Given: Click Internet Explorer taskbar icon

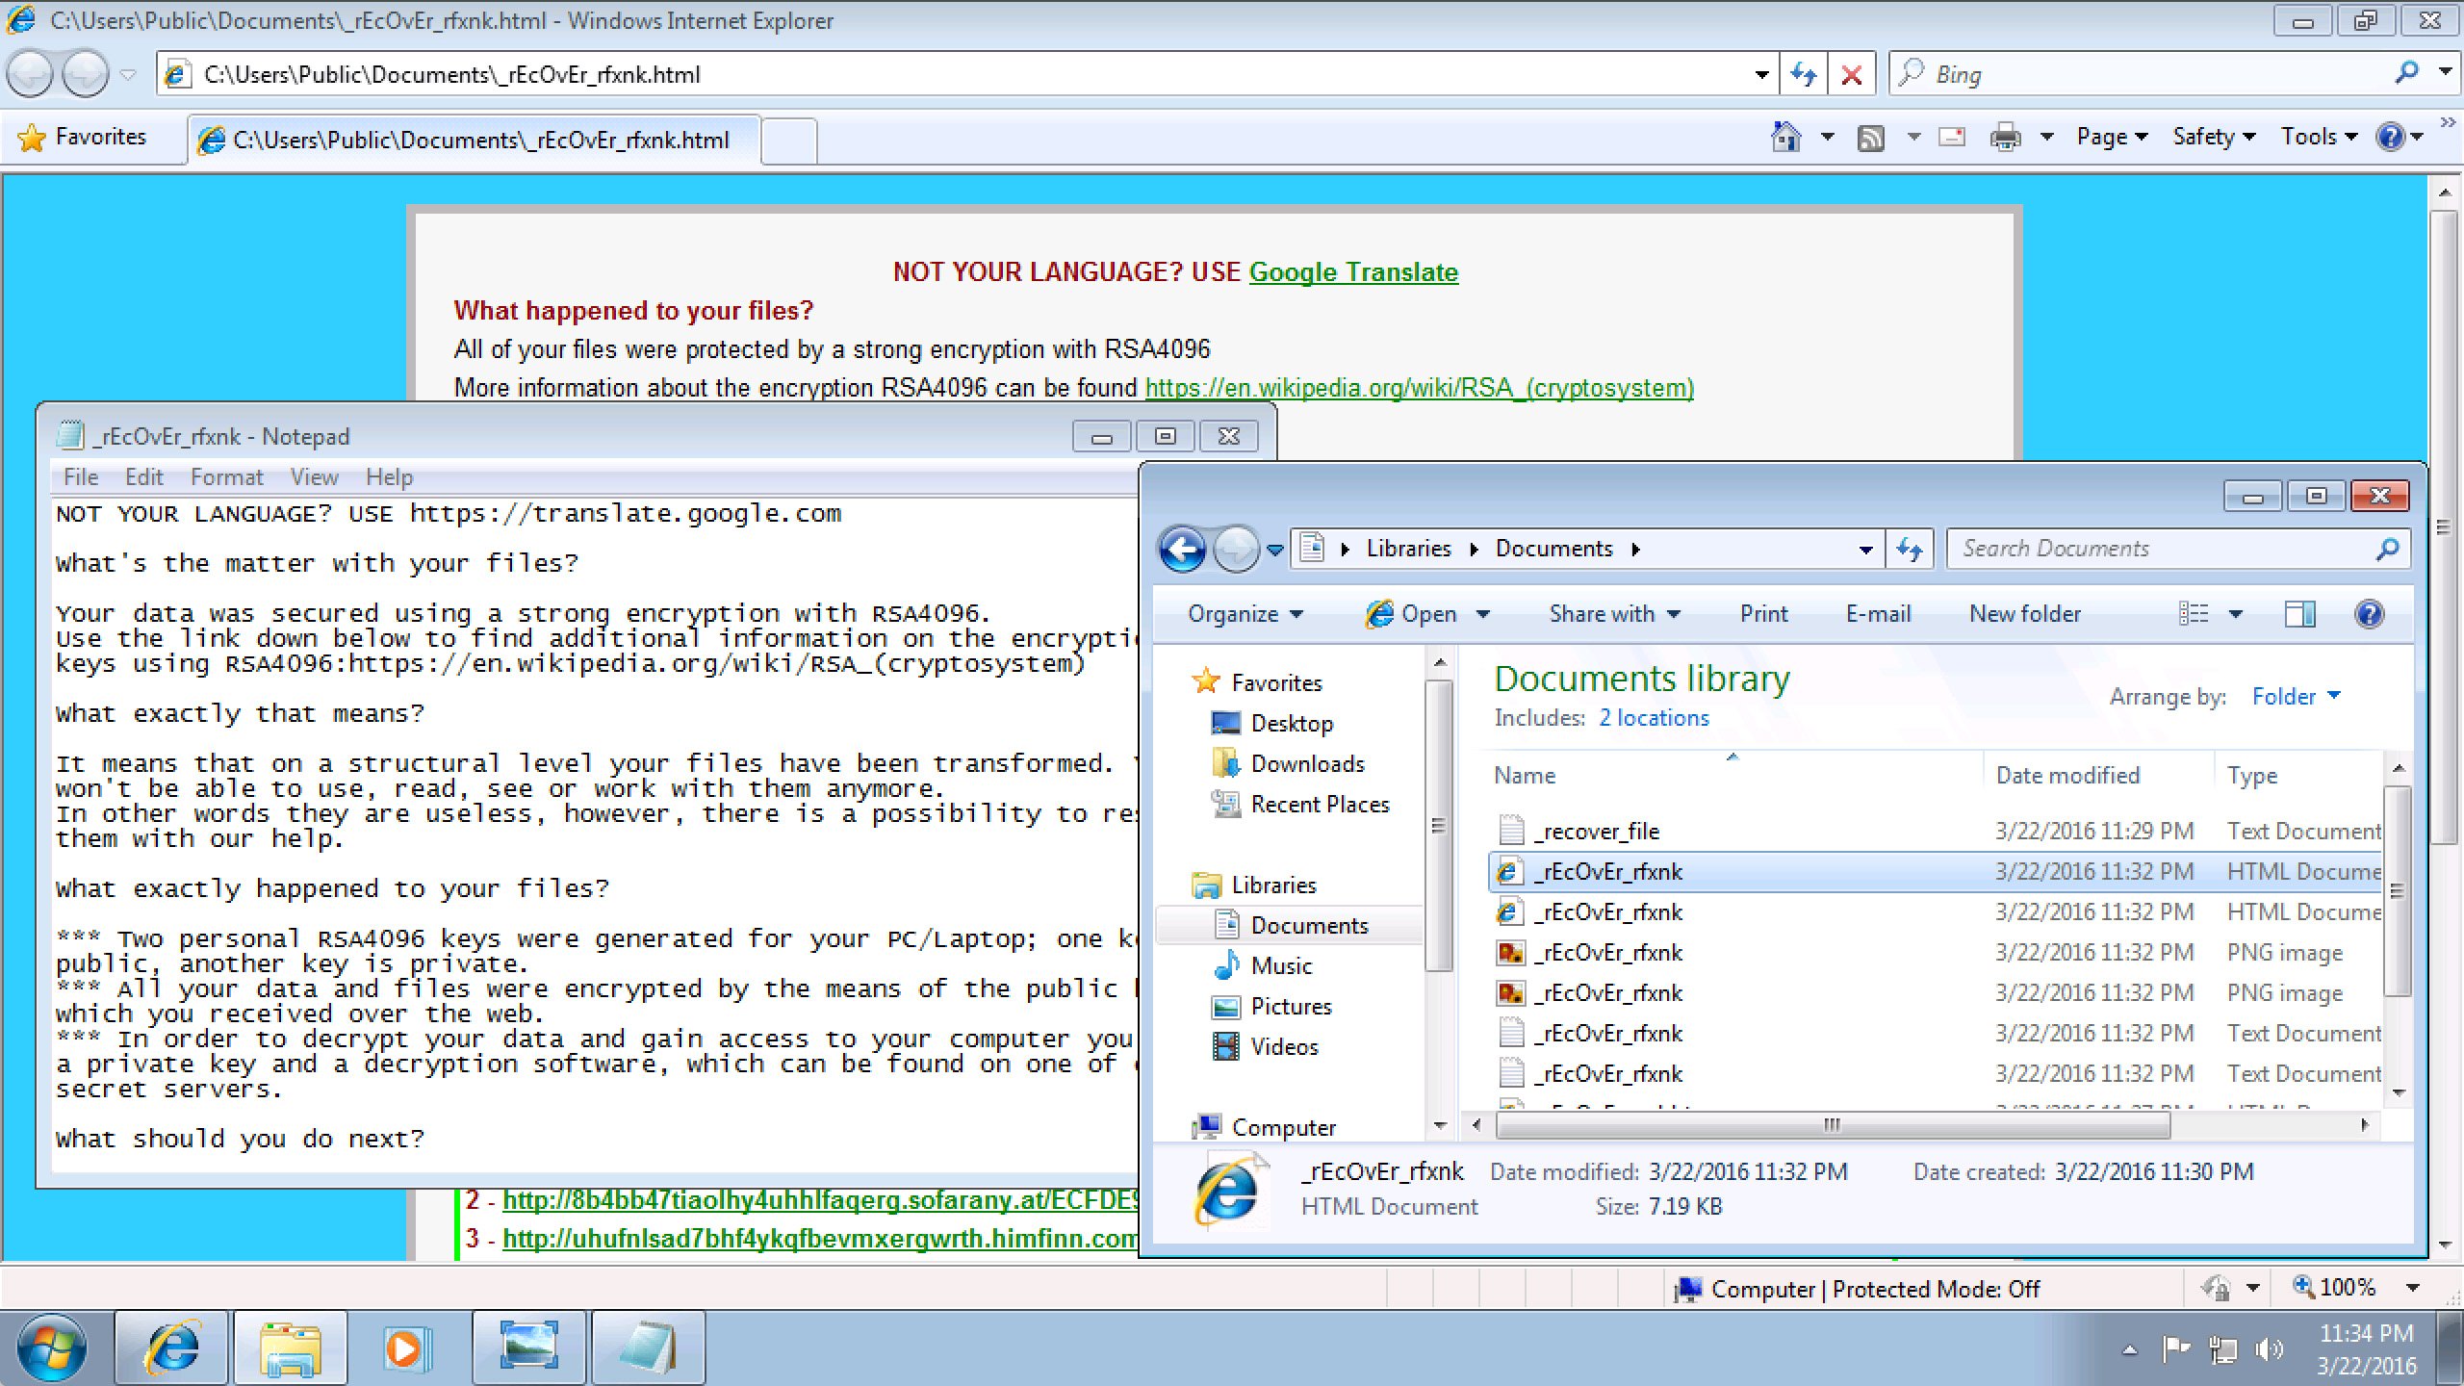Looking at the screenshot, I should coord(171,1347).
